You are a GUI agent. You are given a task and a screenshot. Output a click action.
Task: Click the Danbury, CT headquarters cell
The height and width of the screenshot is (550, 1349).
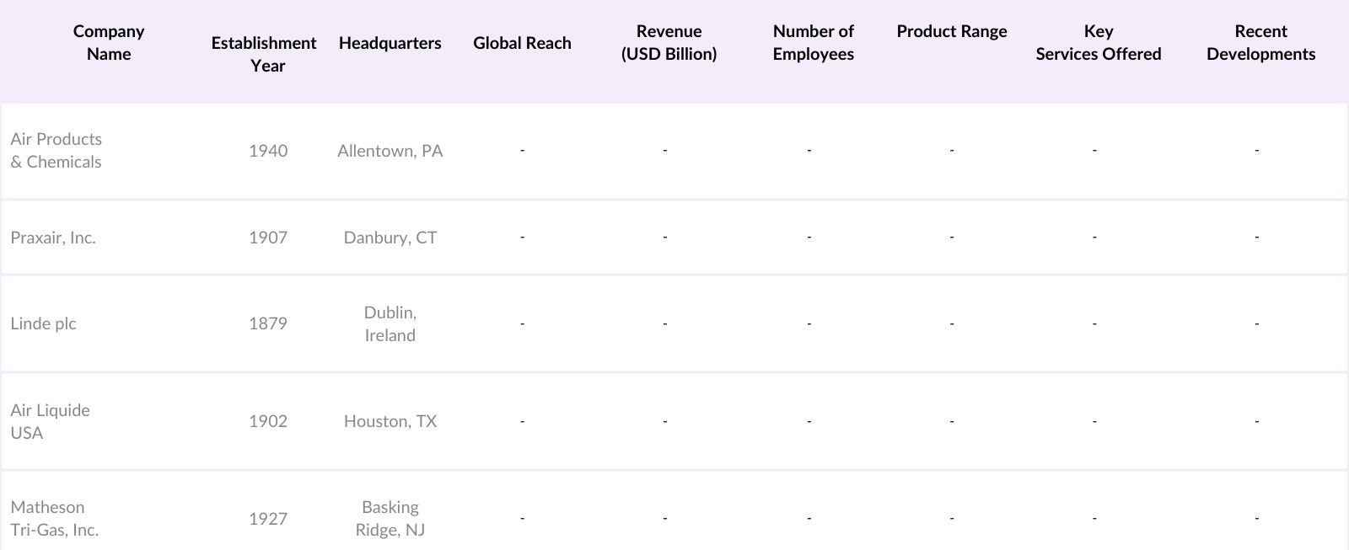coord(390,238)
